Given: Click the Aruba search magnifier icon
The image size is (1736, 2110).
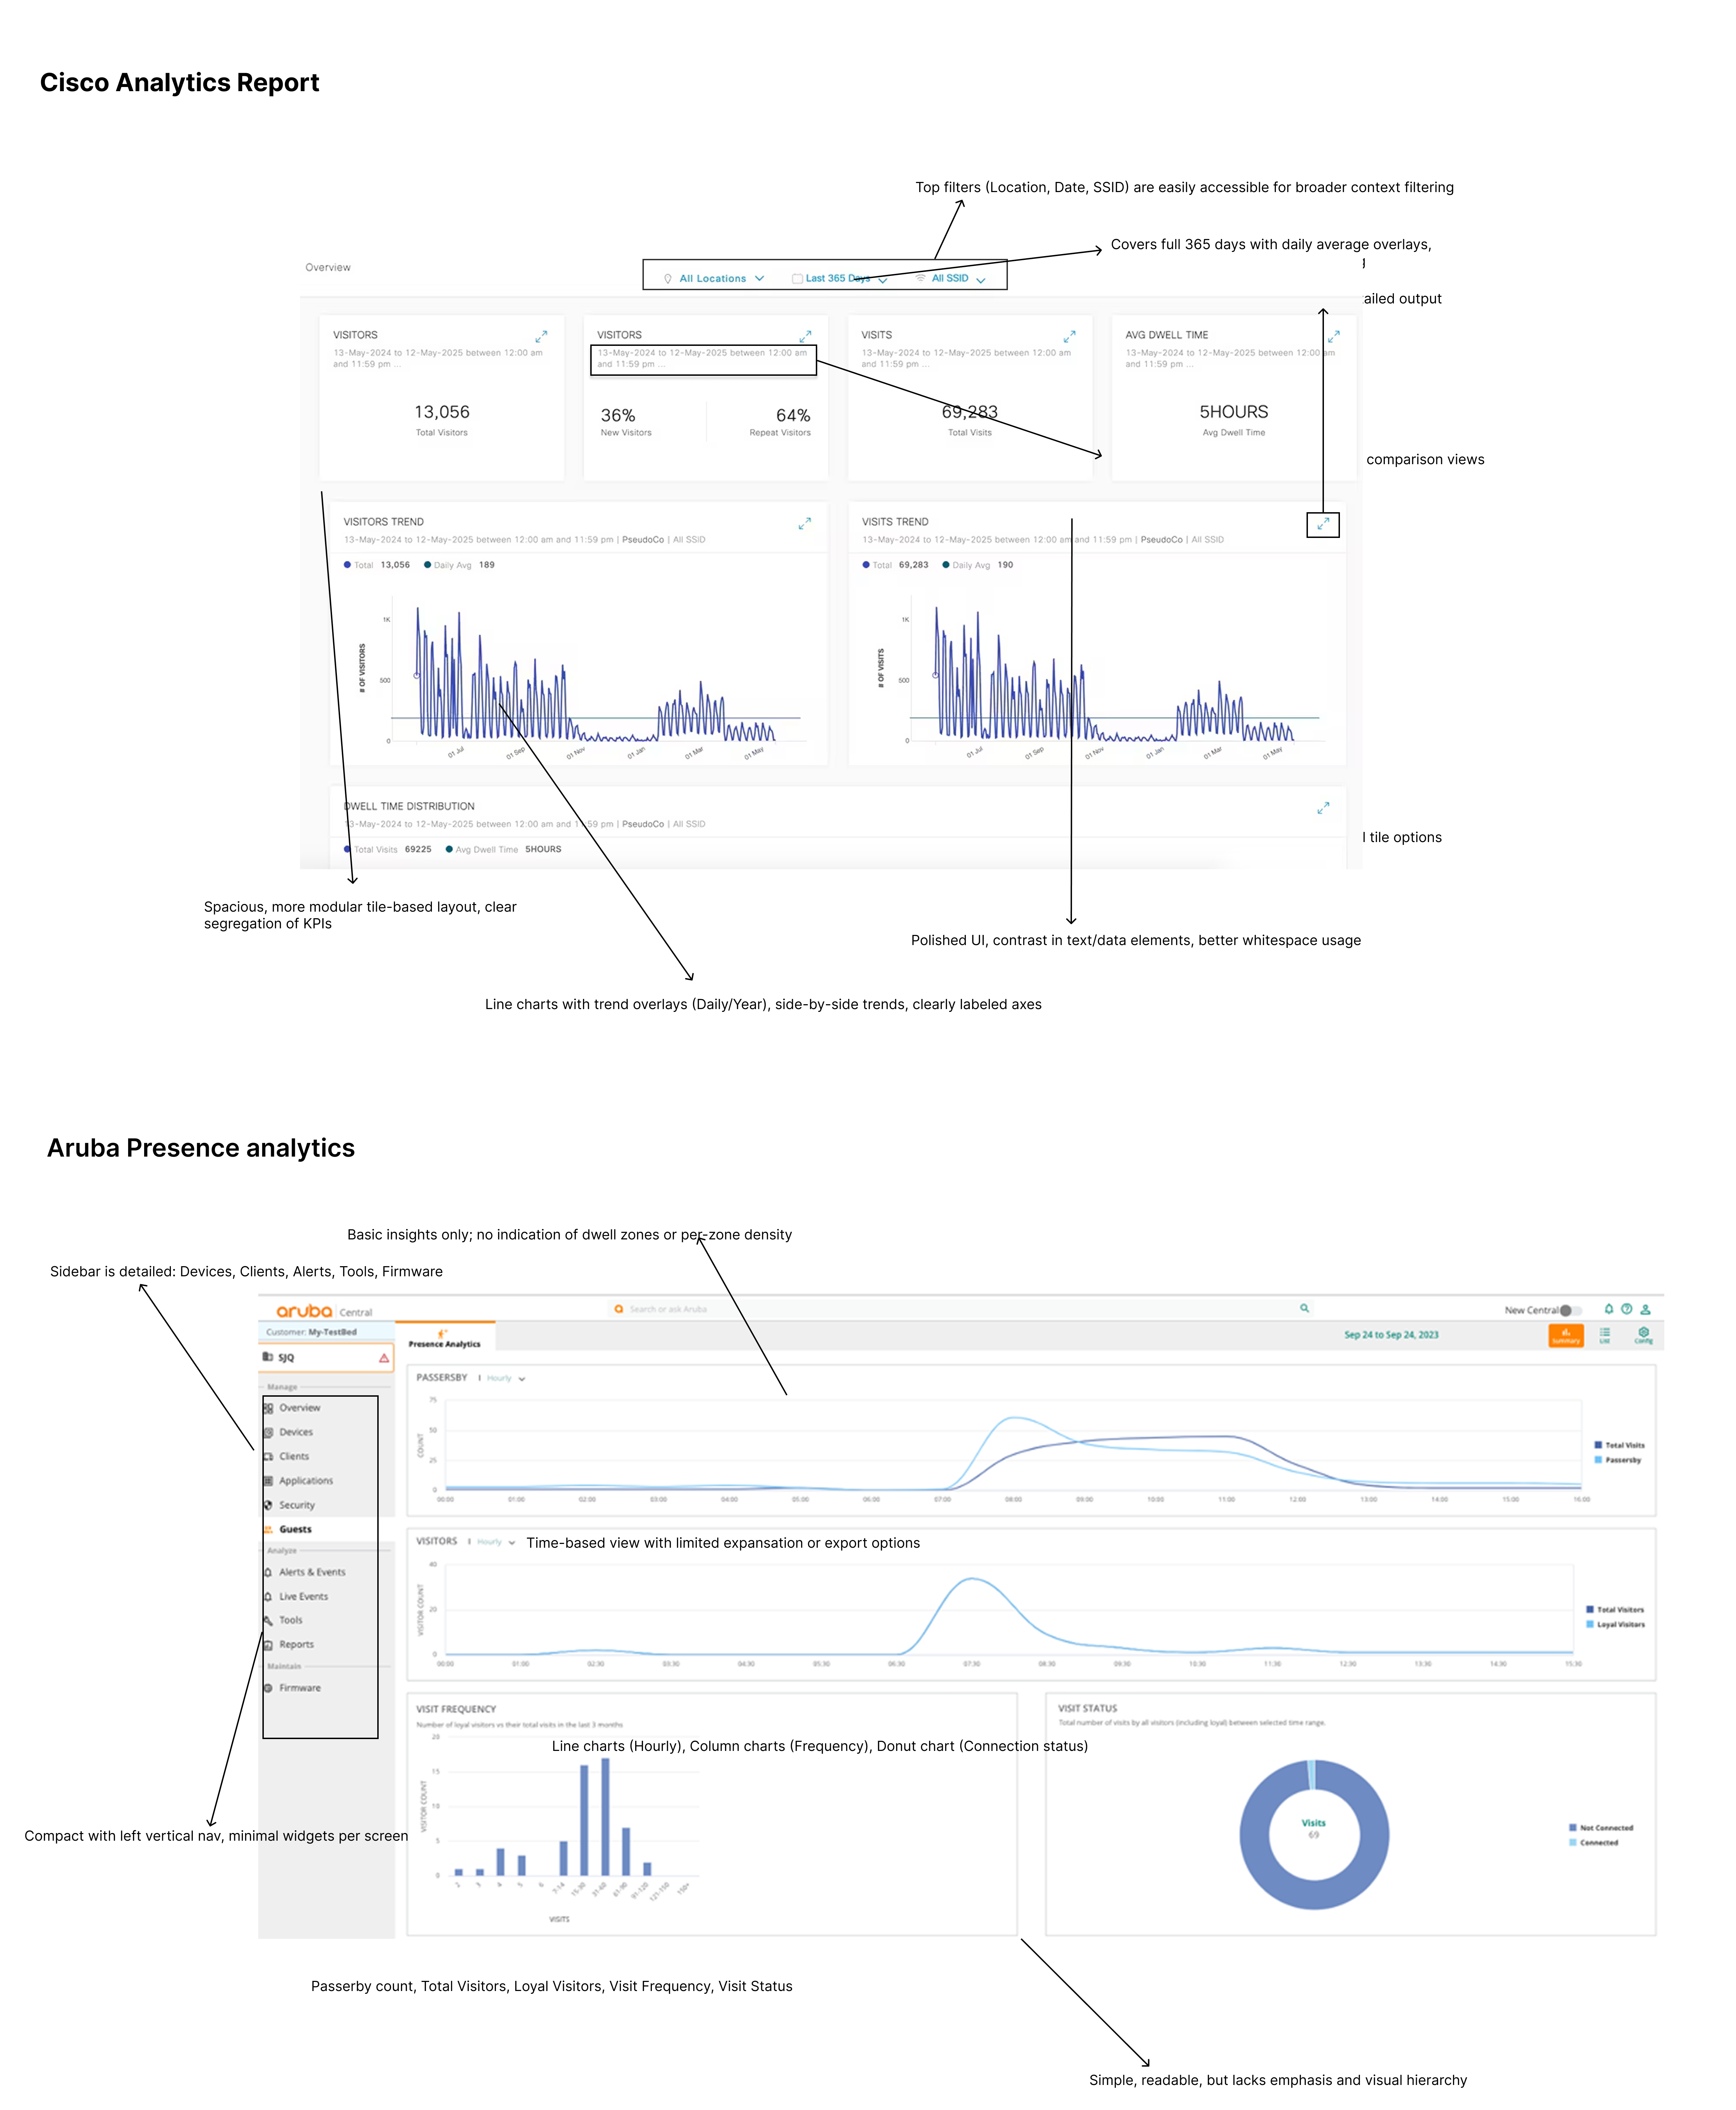Looking at the screenshot, I should point(1304,1308).
